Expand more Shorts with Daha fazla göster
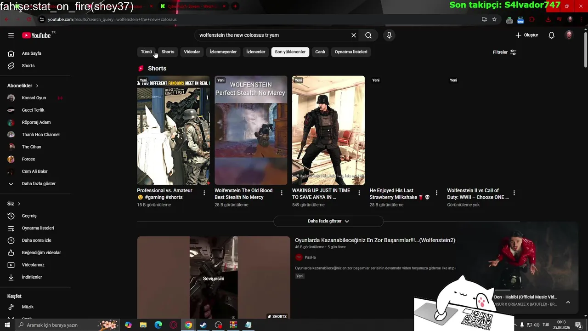The width and height of the screenshot is (588, 331). tap(328, 221)
